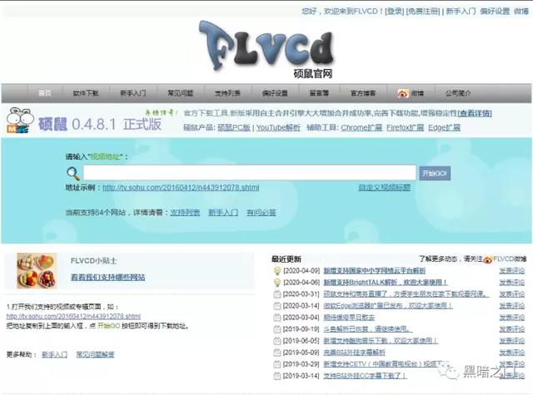
Task: Click the calendar icon on 2019-06-05 row
Action: point(277,341)
